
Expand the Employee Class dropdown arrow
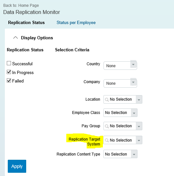(x=134, y=113)
